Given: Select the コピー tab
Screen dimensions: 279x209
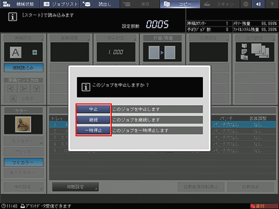Looking at the screenshot, I should [180, 4].
